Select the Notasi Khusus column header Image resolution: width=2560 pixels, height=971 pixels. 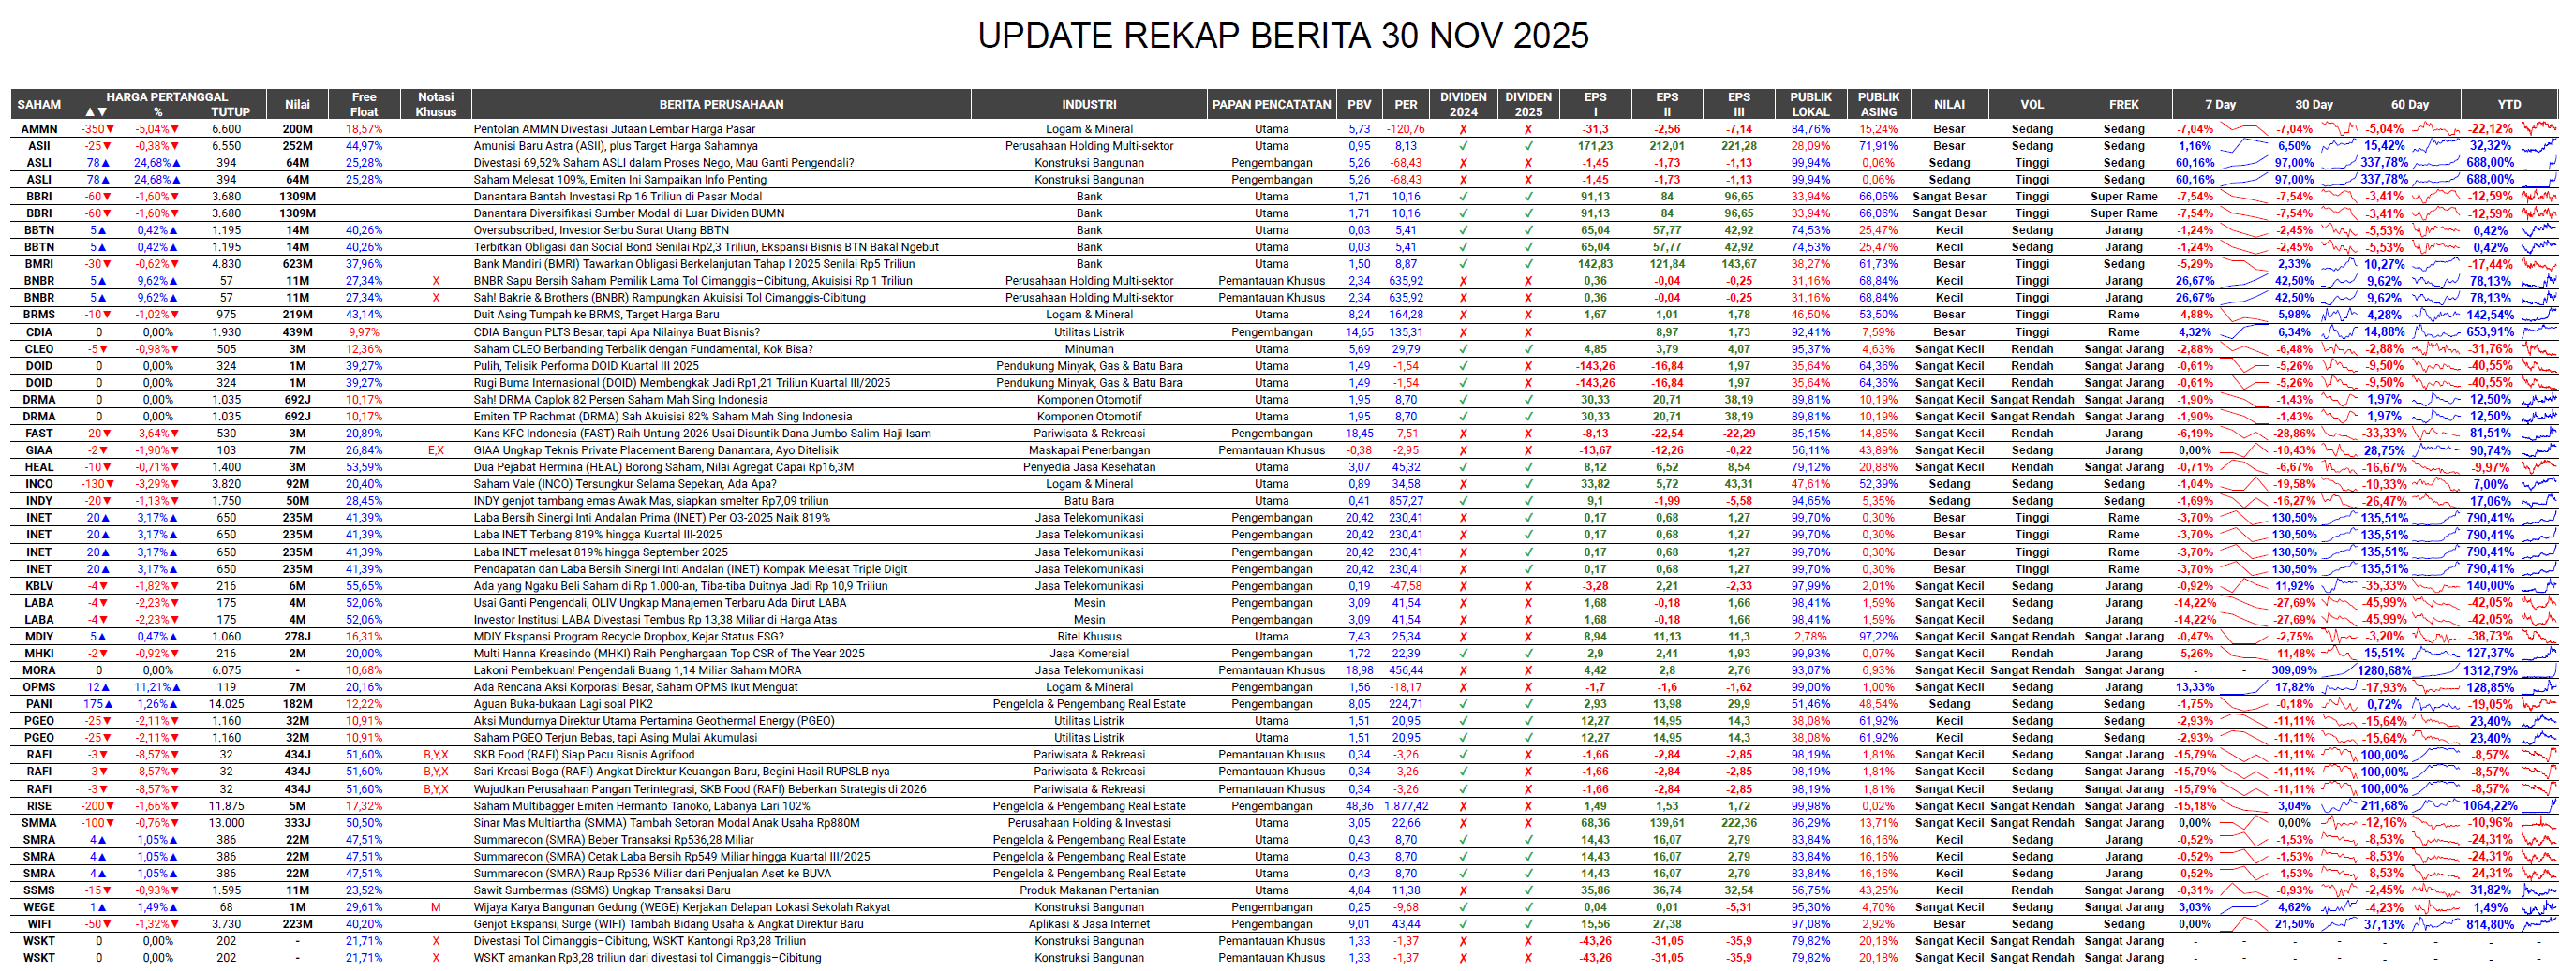[436, 104]
